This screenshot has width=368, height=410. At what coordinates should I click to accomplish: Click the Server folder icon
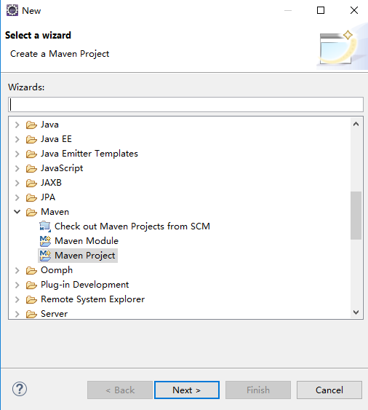click(31, 314)
